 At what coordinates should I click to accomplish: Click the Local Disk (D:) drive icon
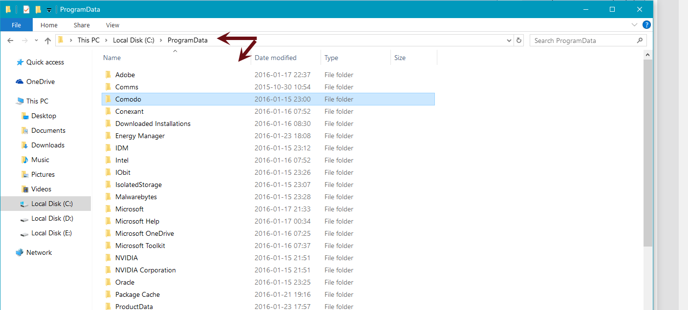(x=25, y=219)
